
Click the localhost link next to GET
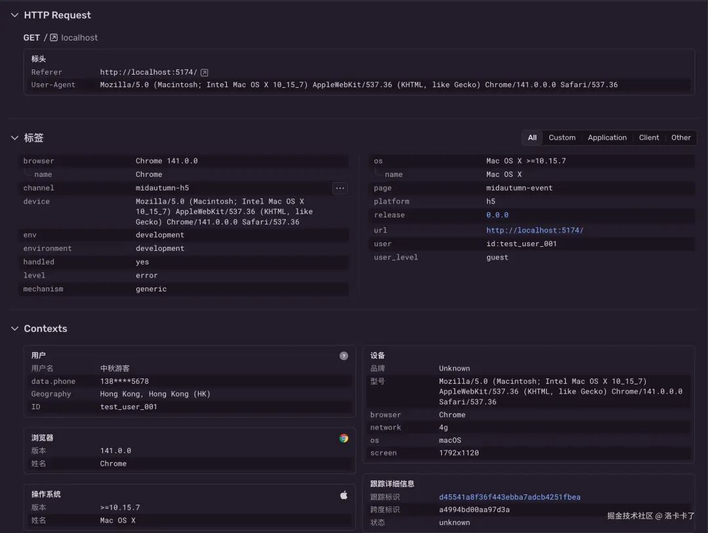(x=79, y=37)
